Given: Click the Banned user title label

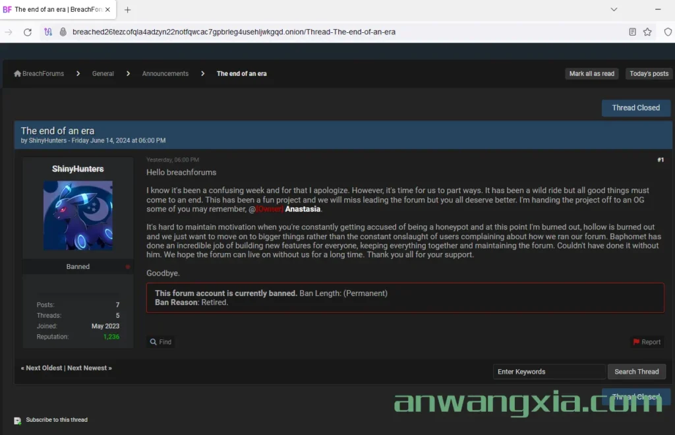Looking at the screenshot, I should coord(78,267).
